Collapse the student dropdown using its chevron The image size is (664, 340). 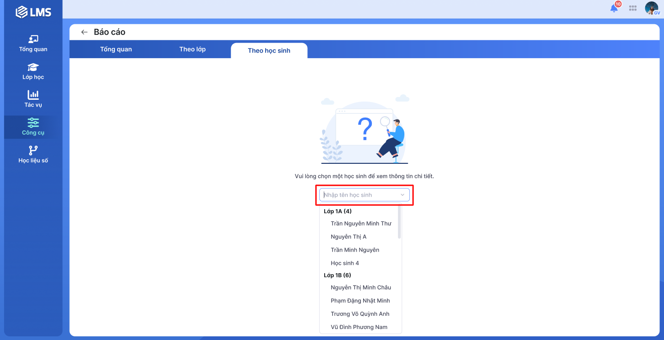click(403, 195)
